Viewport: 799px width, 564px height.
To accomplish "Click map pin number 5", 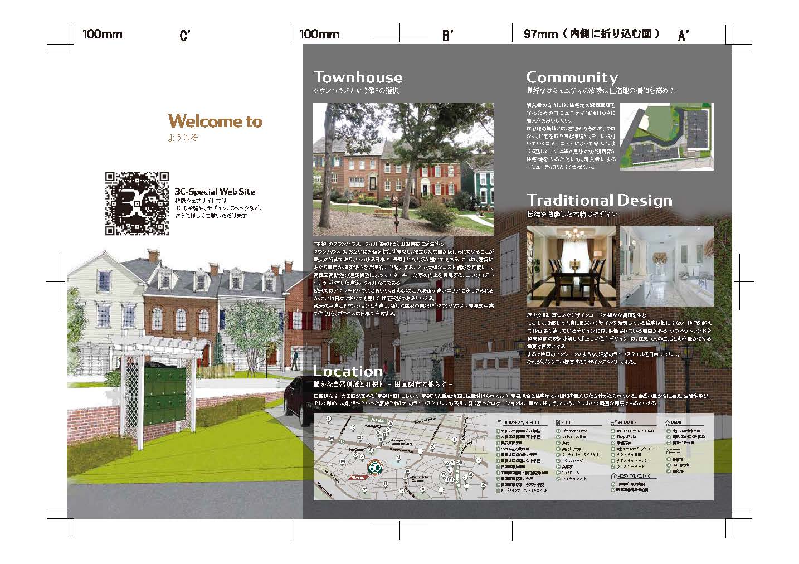I will point(455,440).
